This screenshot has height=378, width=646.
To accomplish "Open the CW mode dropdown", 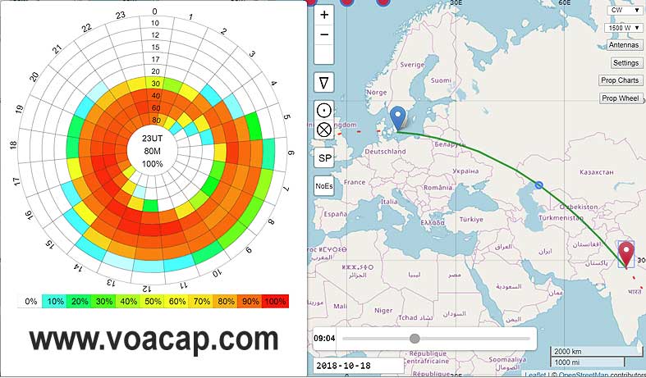I will pos(625,11).
